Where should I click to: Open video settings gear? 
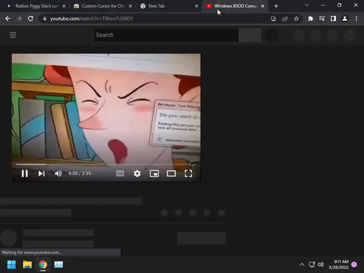pyautogui.click(x=137, y=173)
